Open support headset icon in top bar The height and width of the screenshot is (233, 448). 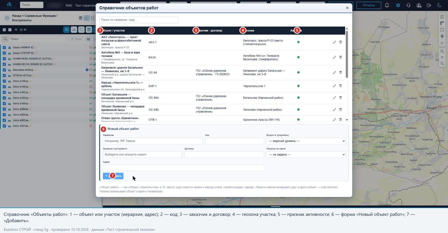408,5
